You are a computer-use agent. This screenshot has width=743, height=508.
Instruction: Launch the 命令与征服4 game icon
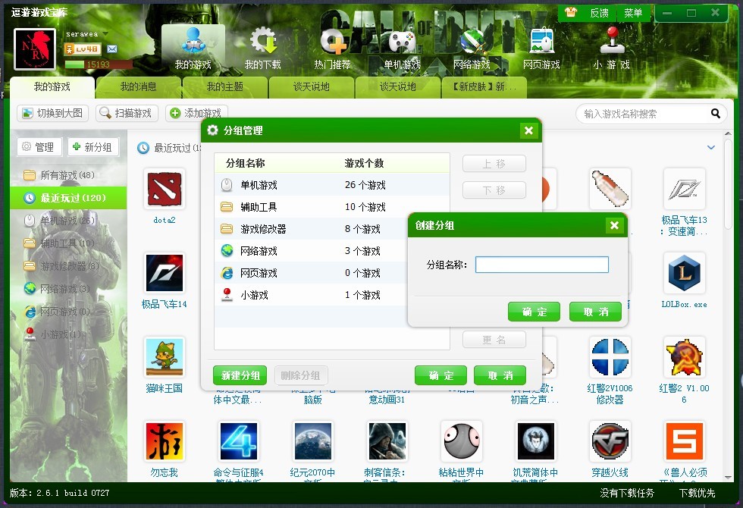238,441
